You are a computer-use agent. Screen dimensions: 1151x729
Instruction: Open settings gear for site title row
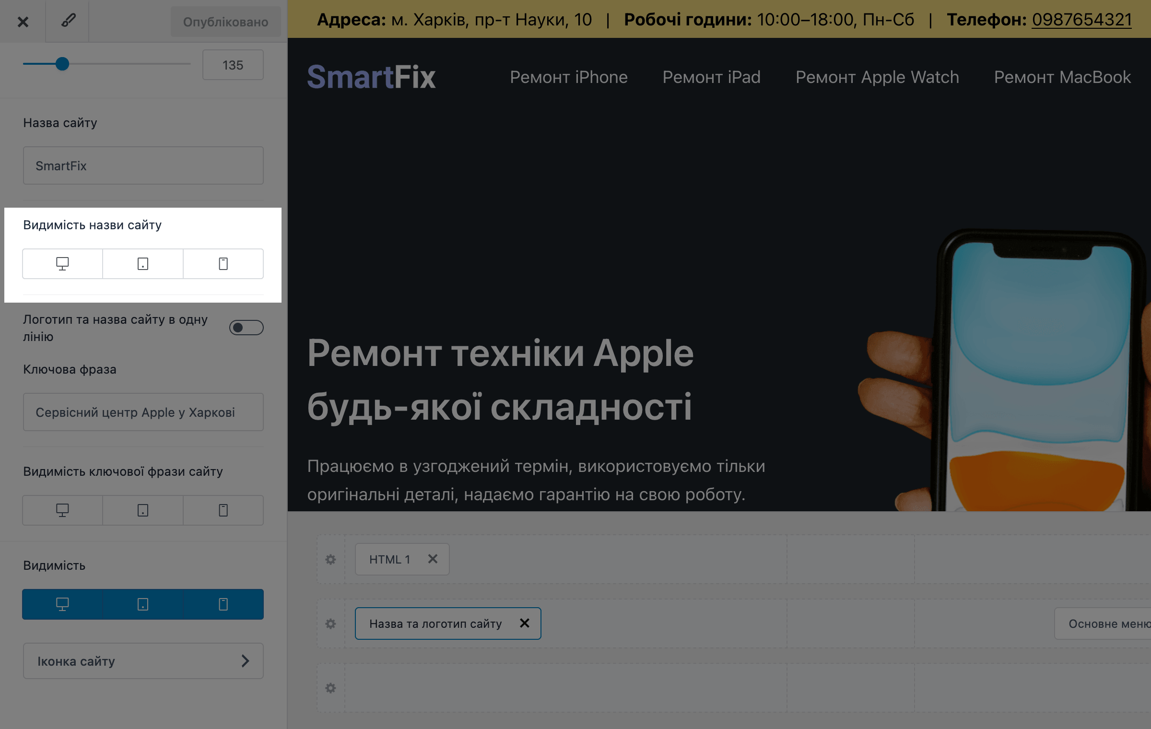pos(331,623)
